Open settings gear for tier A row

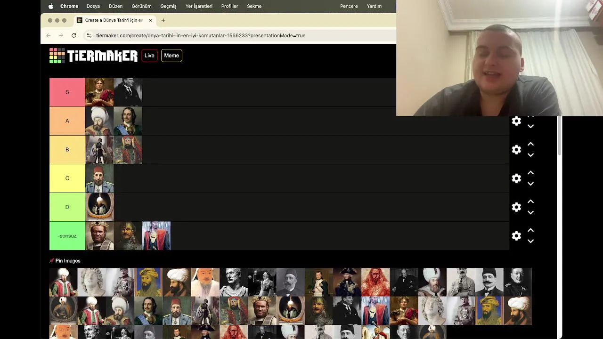(x=516, y=121)
